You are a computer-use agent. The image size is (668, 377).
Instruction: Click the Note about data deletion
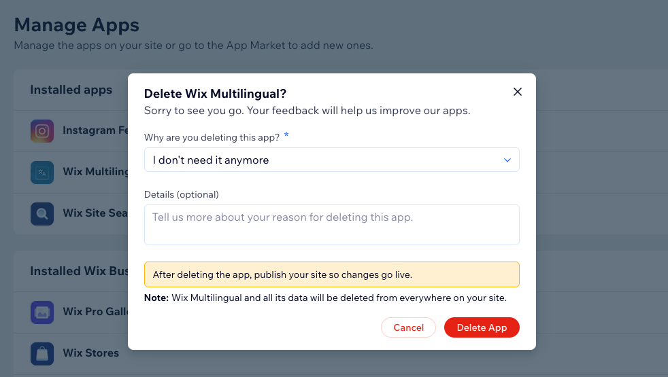(x=325, y=298)
